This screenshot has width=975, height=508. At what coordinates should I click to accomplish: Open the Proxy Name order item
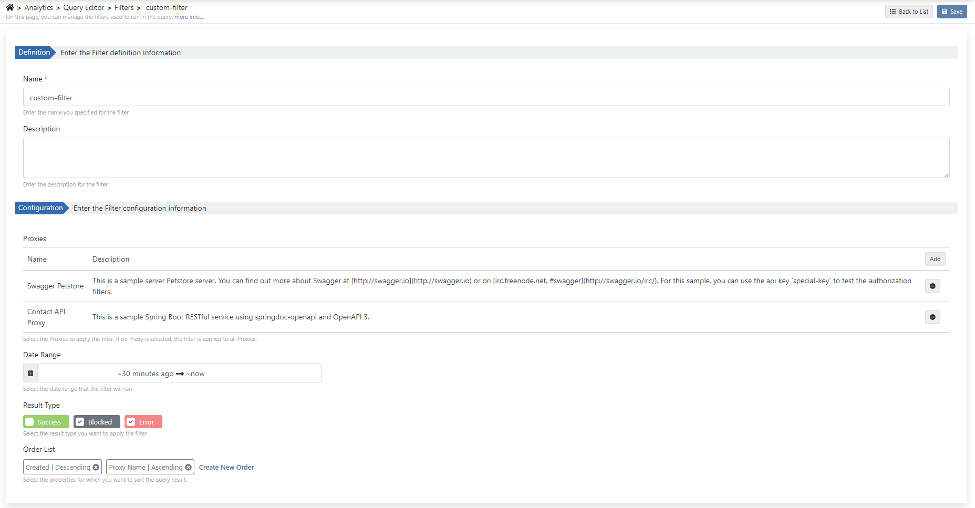pos(145,468)
